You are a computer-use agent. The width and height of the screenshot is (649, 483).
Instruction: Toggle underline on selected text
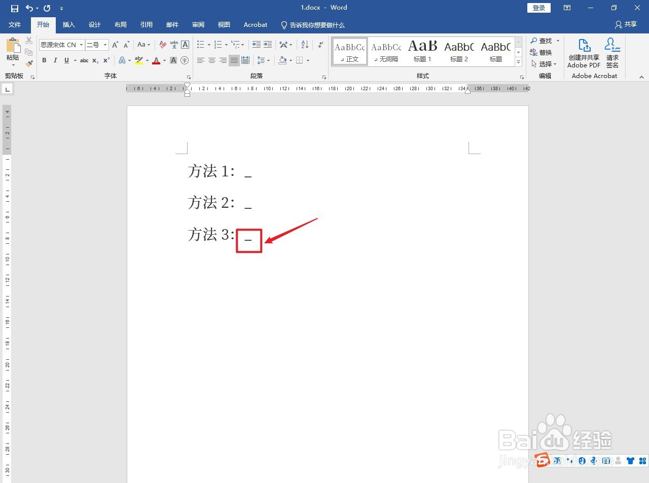66,60
